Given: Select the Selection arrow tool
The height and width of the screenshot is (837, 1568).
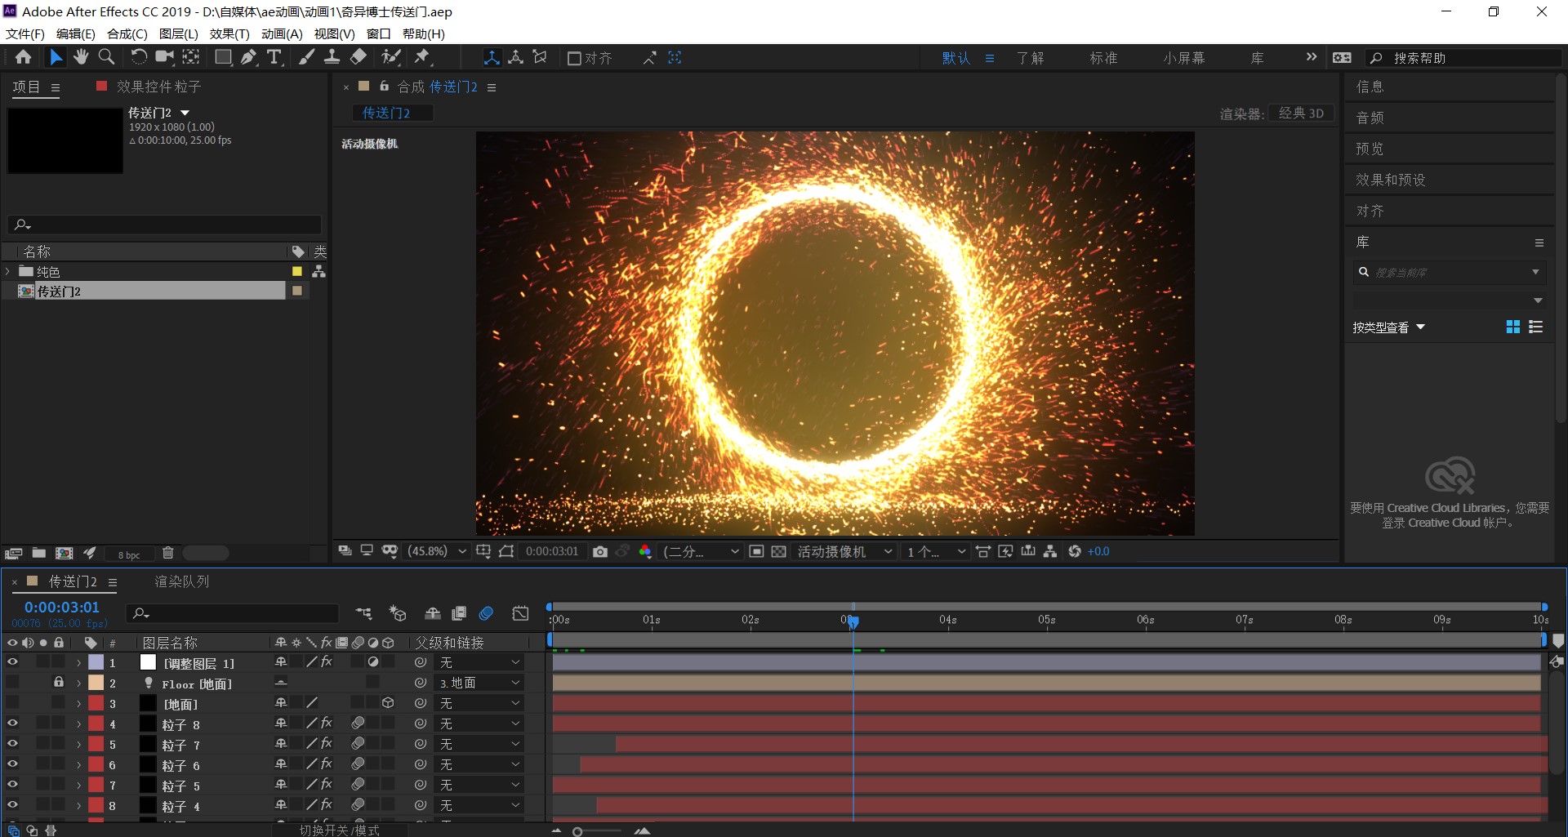Looking at the screenshot, I should coord(55,57).
